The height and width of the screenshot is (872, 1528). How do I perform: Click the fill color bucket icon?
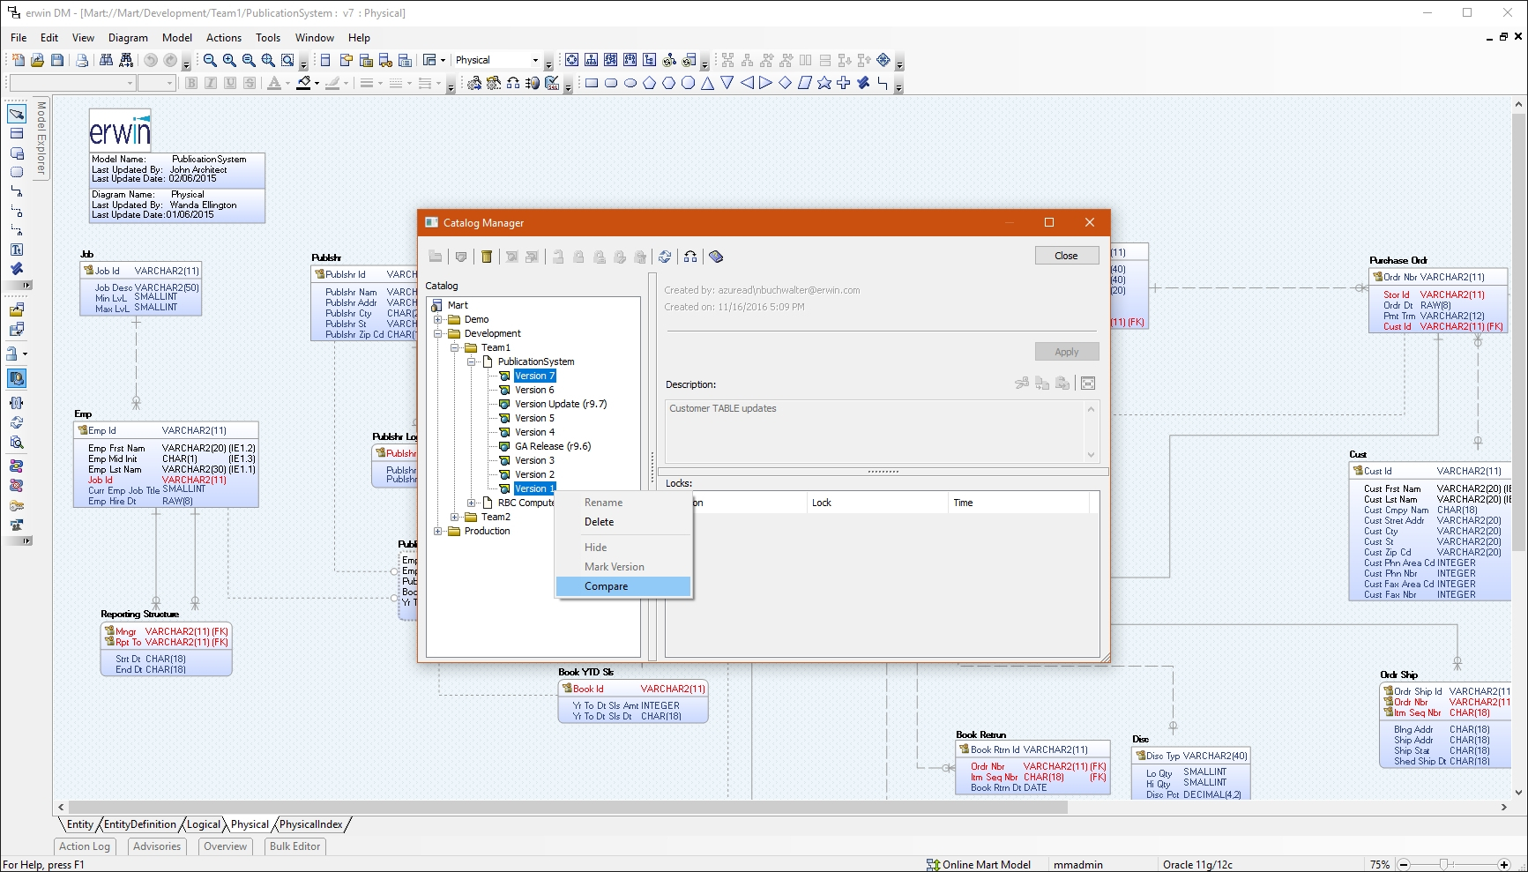pos(304,83)
